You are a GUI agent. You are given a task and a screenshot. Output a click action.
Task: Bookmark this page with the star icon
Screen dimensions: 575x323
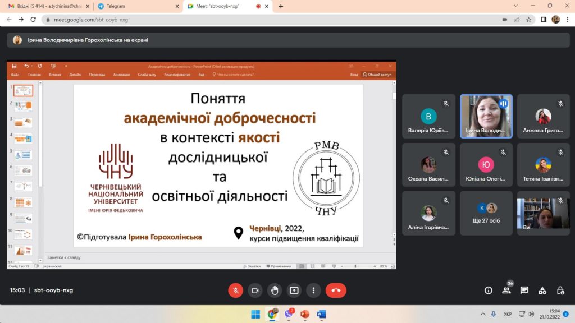click(x=528, y=20)
